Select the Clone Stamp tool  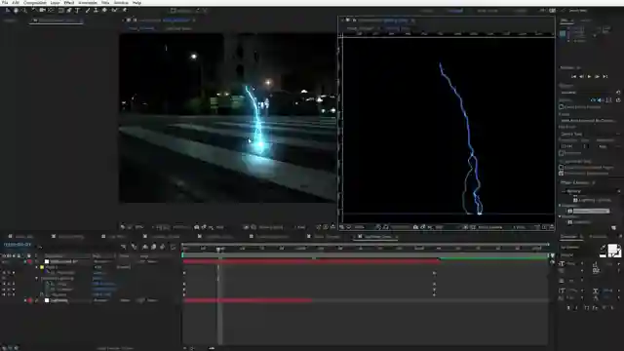tap(96, 11)
